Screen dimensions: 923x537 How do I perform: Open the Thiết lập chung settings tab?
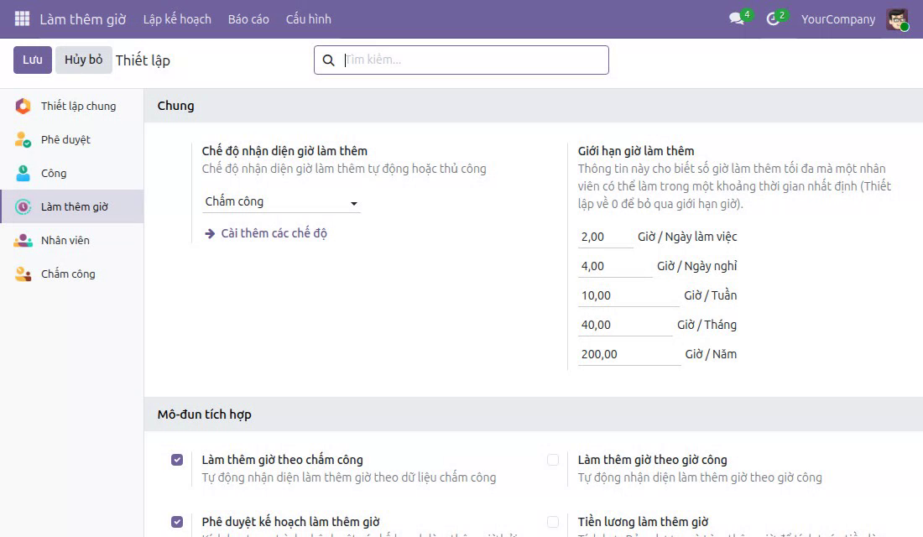pyautogui.click(x=72, y=106)
